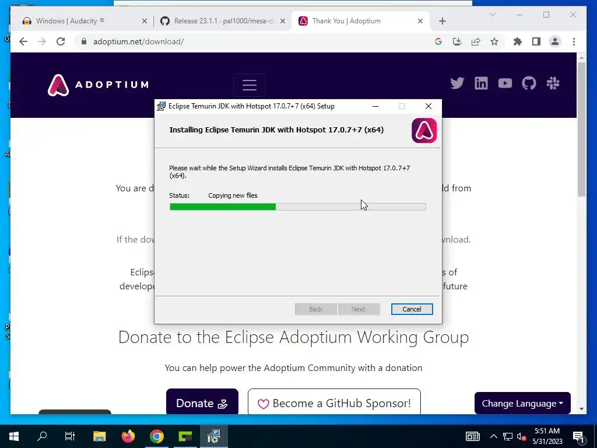Click the disabled Next button in setup

[x=359, y=309]
